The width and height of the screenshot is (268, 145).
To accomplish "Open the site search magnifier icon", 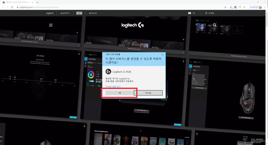I will tap(215, 25).
